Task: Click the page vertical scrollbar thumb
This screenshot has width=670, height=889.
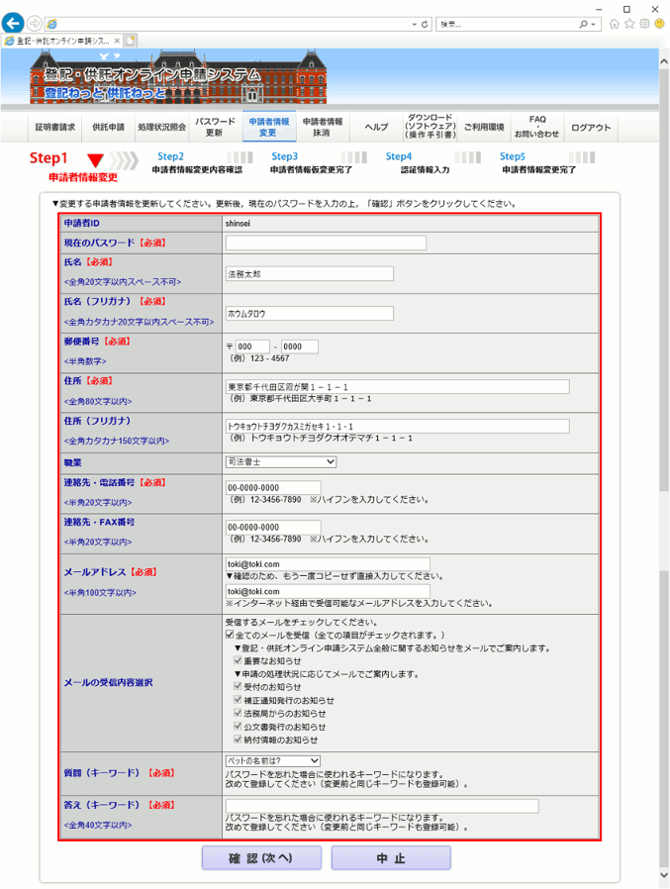Action: click(664, 280)
